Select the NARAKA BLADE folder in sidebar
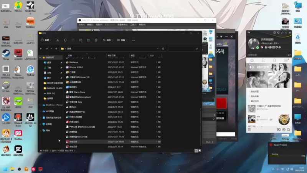 [53, 88]
